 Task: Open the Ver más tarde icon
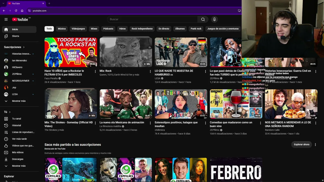[6, 139]
